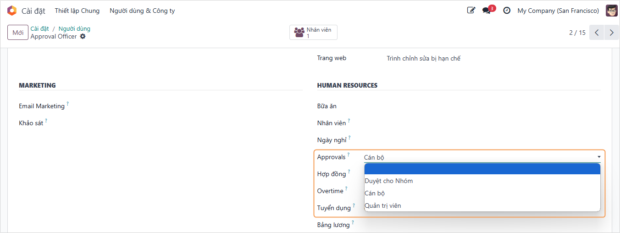Open Nhân viên smart button
This screenshot has height=233, width=620.
313,32
